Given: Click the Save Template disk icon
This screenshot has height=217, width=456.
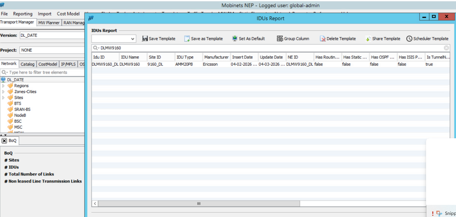Looking at the screenshot, I should [x=145, y=39].
